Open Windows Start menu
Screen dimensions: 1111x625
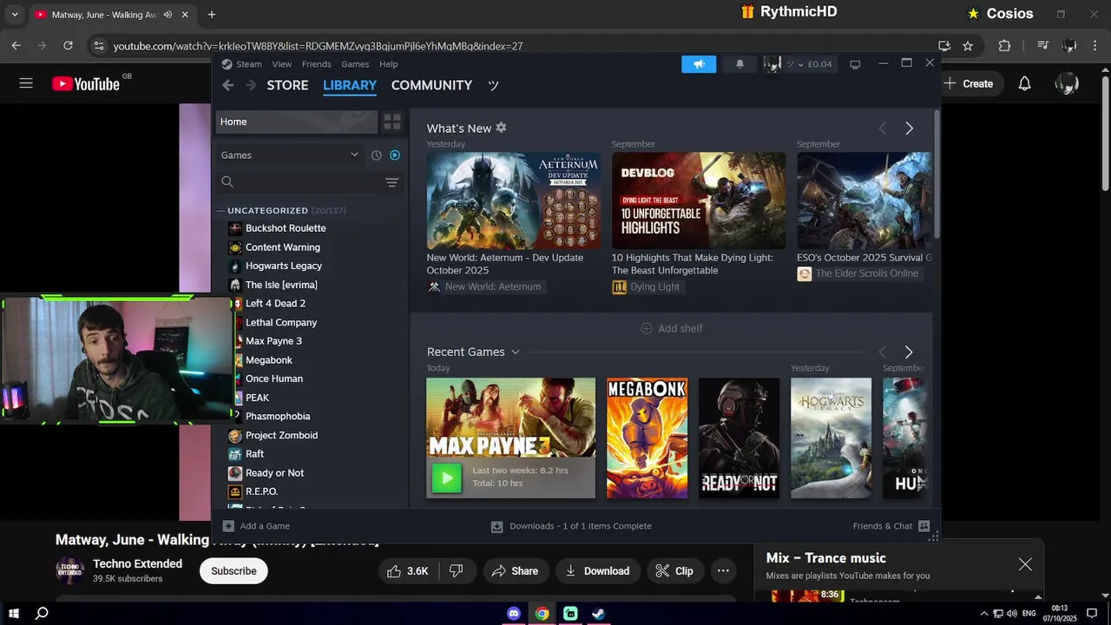(x=14, y=613)
